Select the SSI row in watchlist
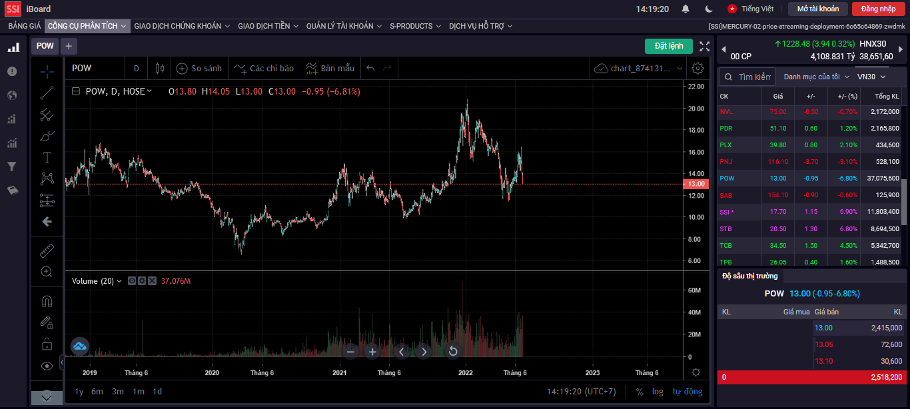Image resolution: width=910 pixels, height=409 pixels. (x=809, y=212)
